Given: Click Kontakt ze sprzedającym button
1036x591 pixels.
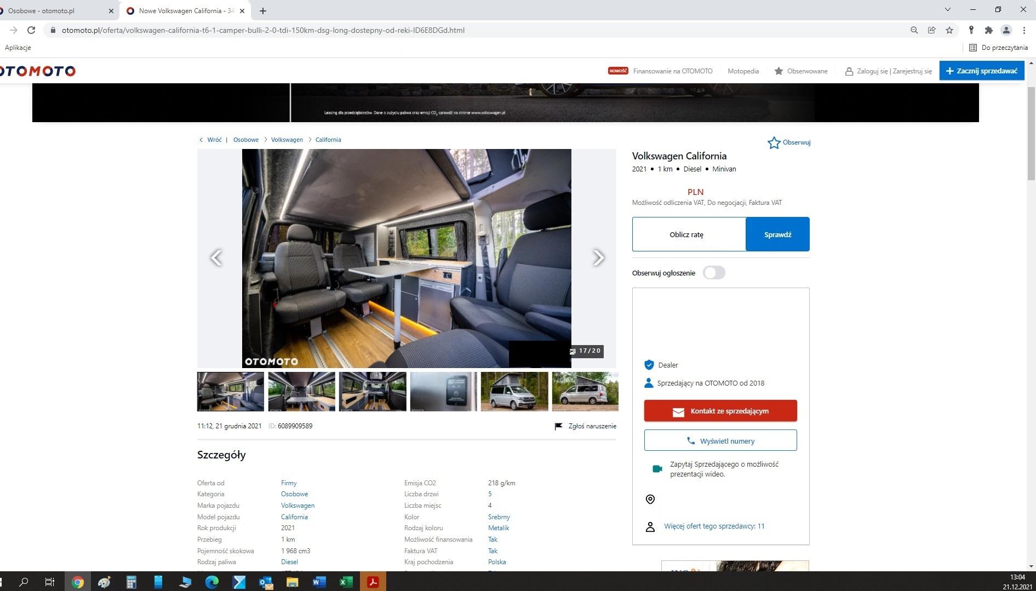Looking at the screenshot, I should coord(720,411).
